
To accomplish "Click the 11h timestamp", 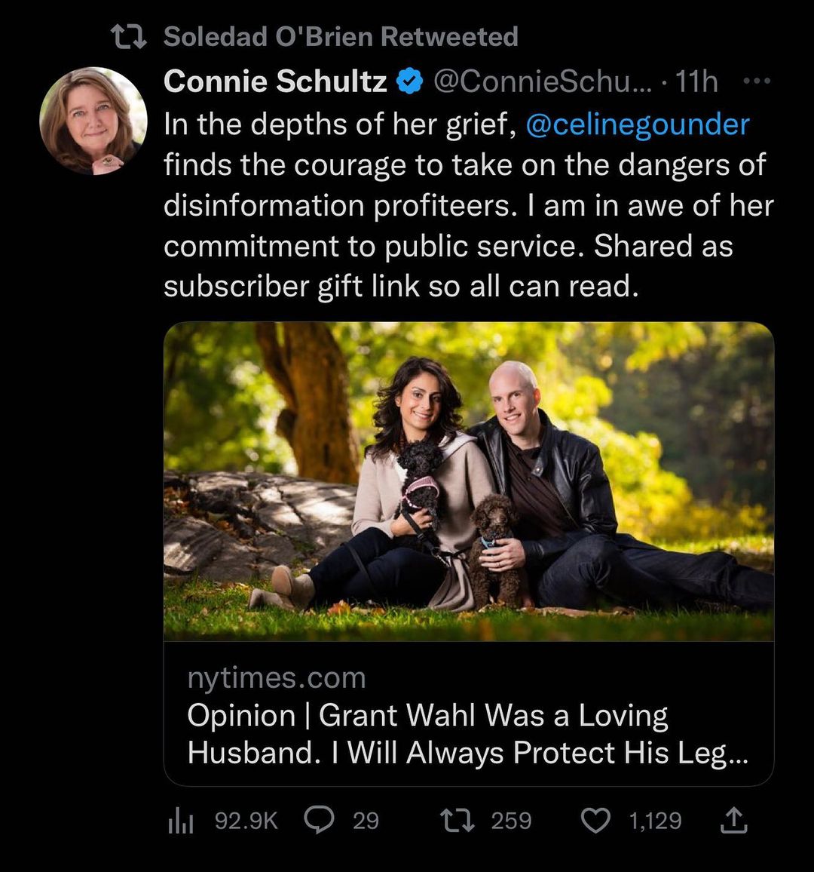I will point(697,81).
